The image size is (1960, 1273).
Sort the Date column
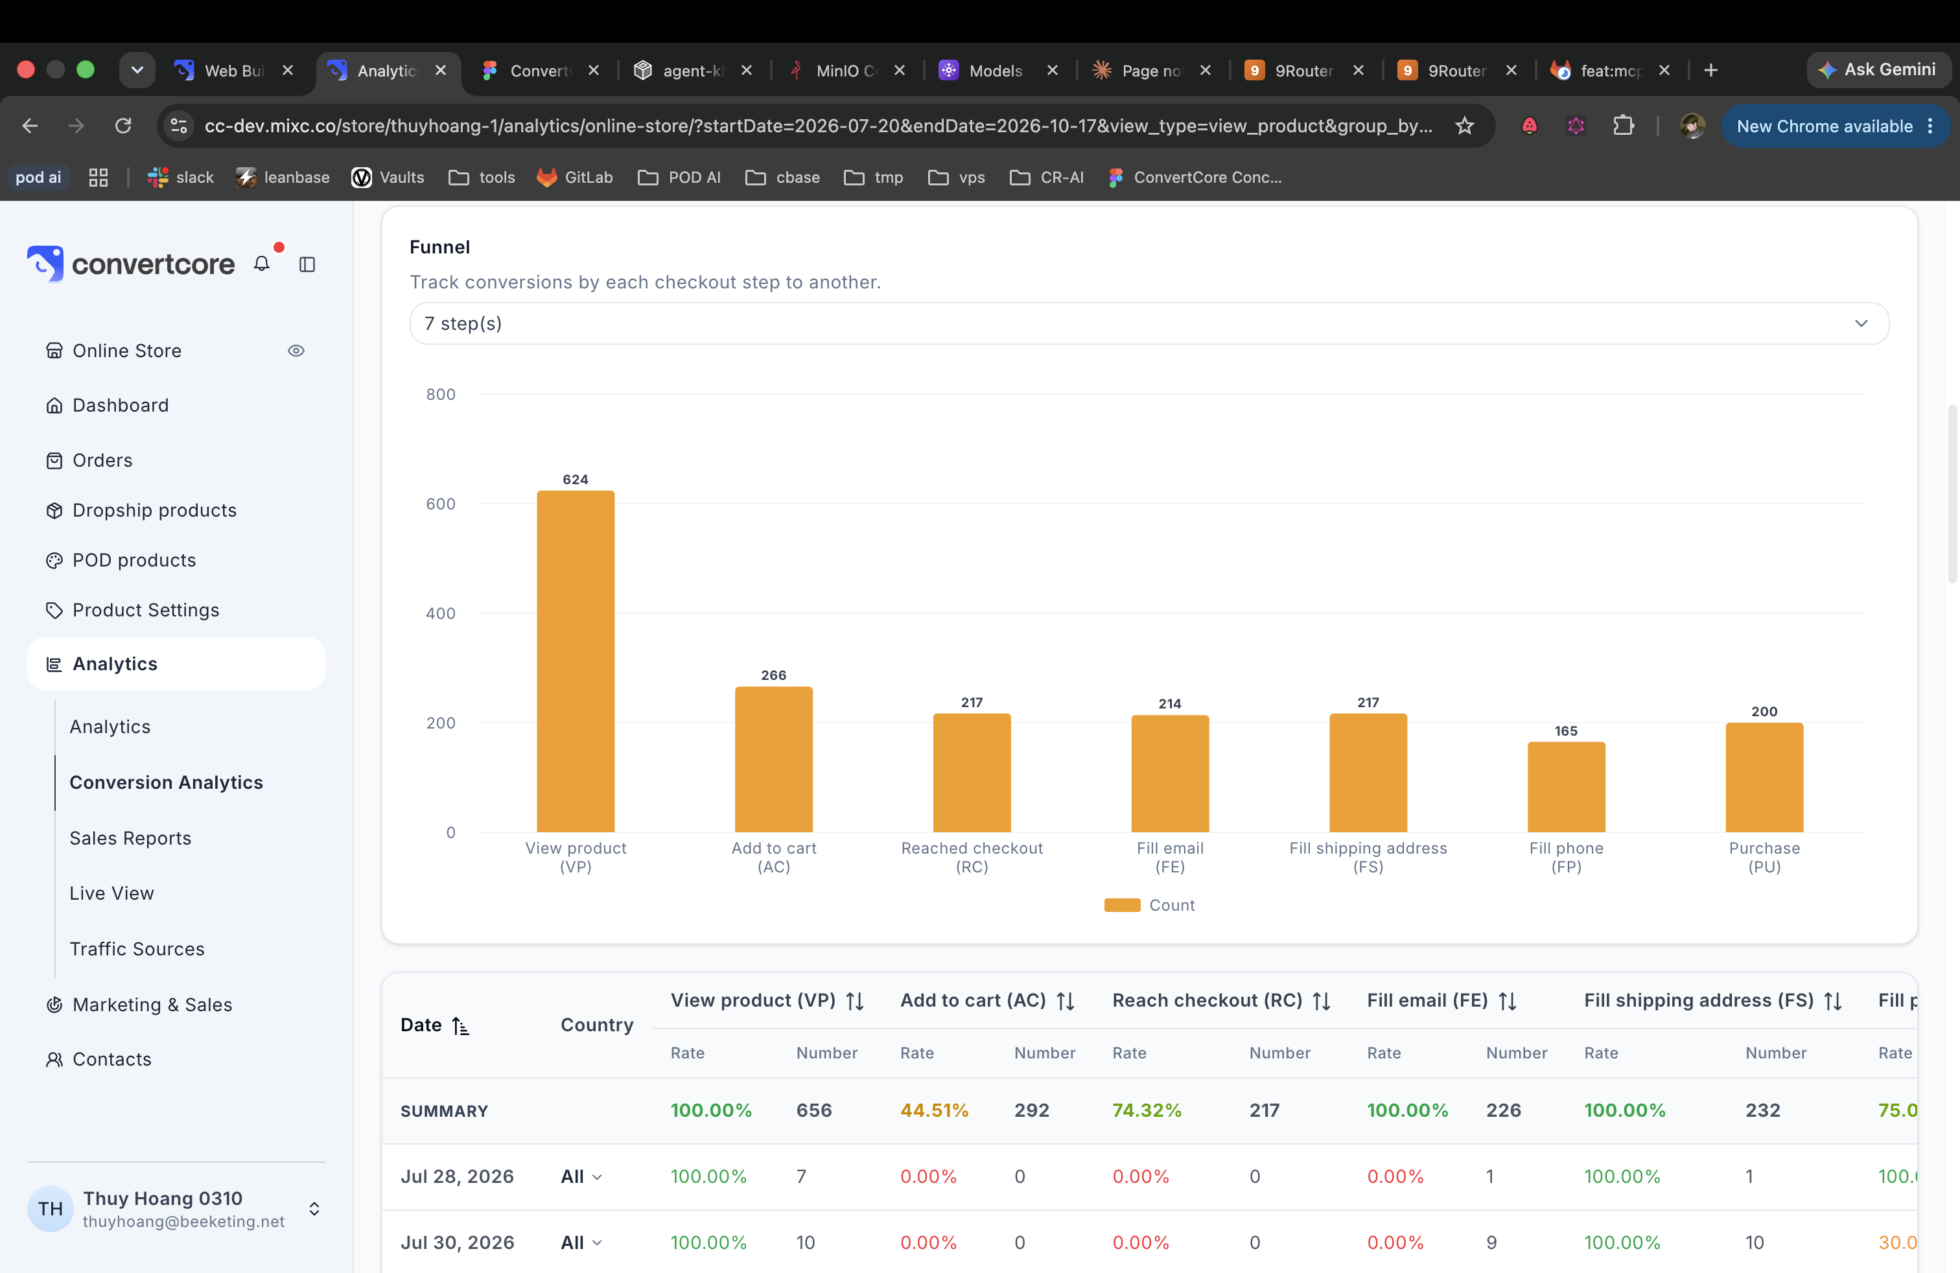click(x=460, y=1025)
